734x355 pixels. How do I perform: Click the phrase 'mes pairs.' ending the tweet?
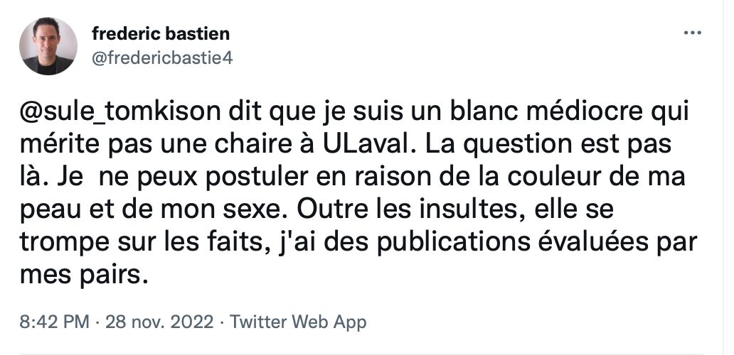84,275
